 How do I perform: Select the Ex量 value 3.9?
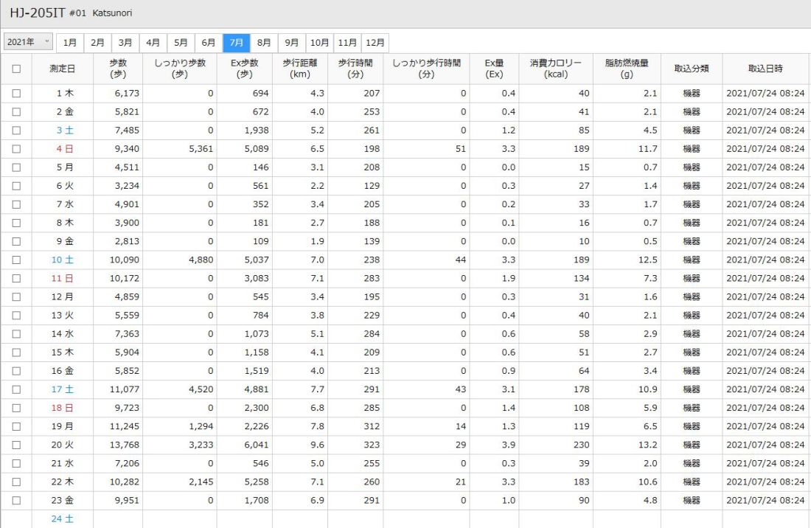(509, 445)
